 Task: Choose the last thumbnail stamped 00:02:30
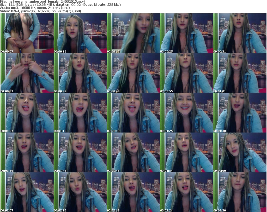pyautogui.click(x=240, y=192)
